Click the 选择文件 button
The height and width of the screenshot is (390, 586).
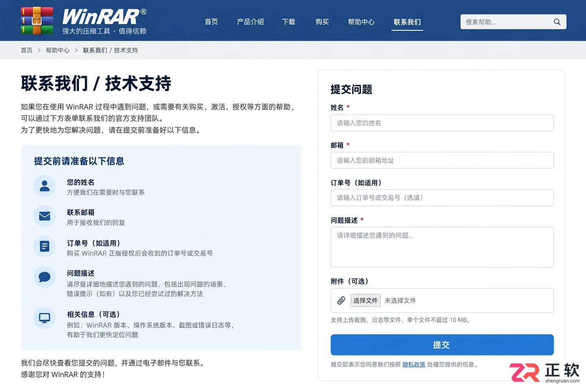pos(365,301)
